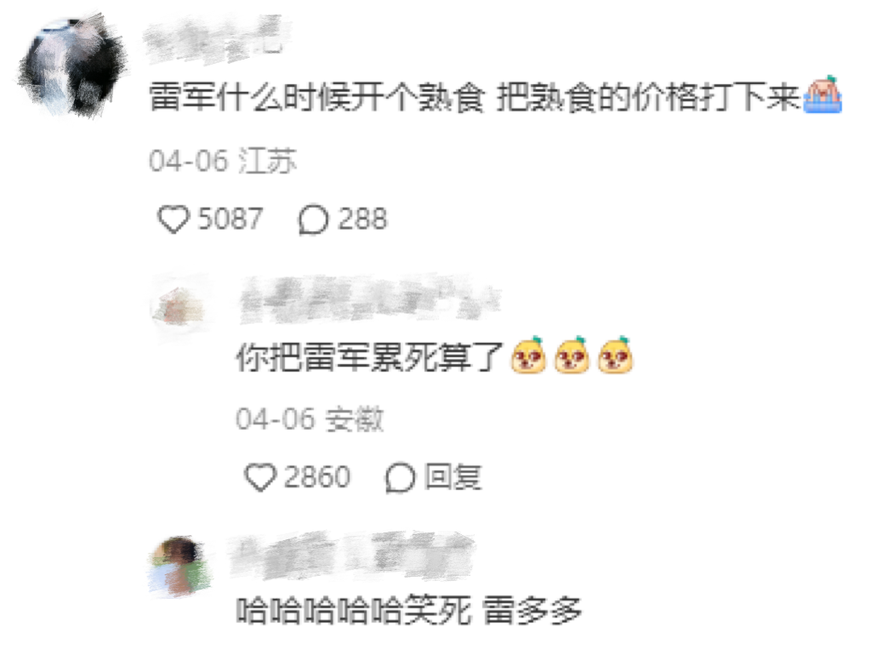Click the emoji at end of top comment
Image resolution: width=871 pixels, height=649 pixels.
click(823, 95)
